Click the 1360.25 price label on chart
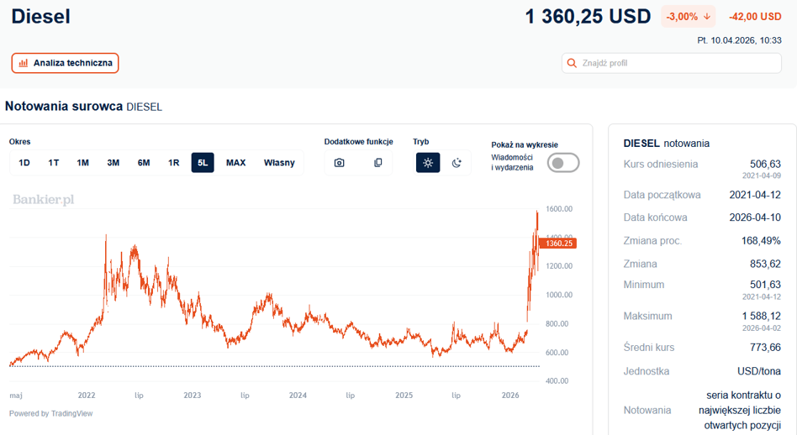Image resolution: width=797 pixels, height=435 pixels. tap(558, 244)
